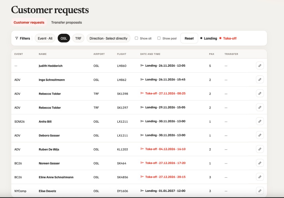Select Rebecca Tobler in the SK1397 row

(50, 108)
